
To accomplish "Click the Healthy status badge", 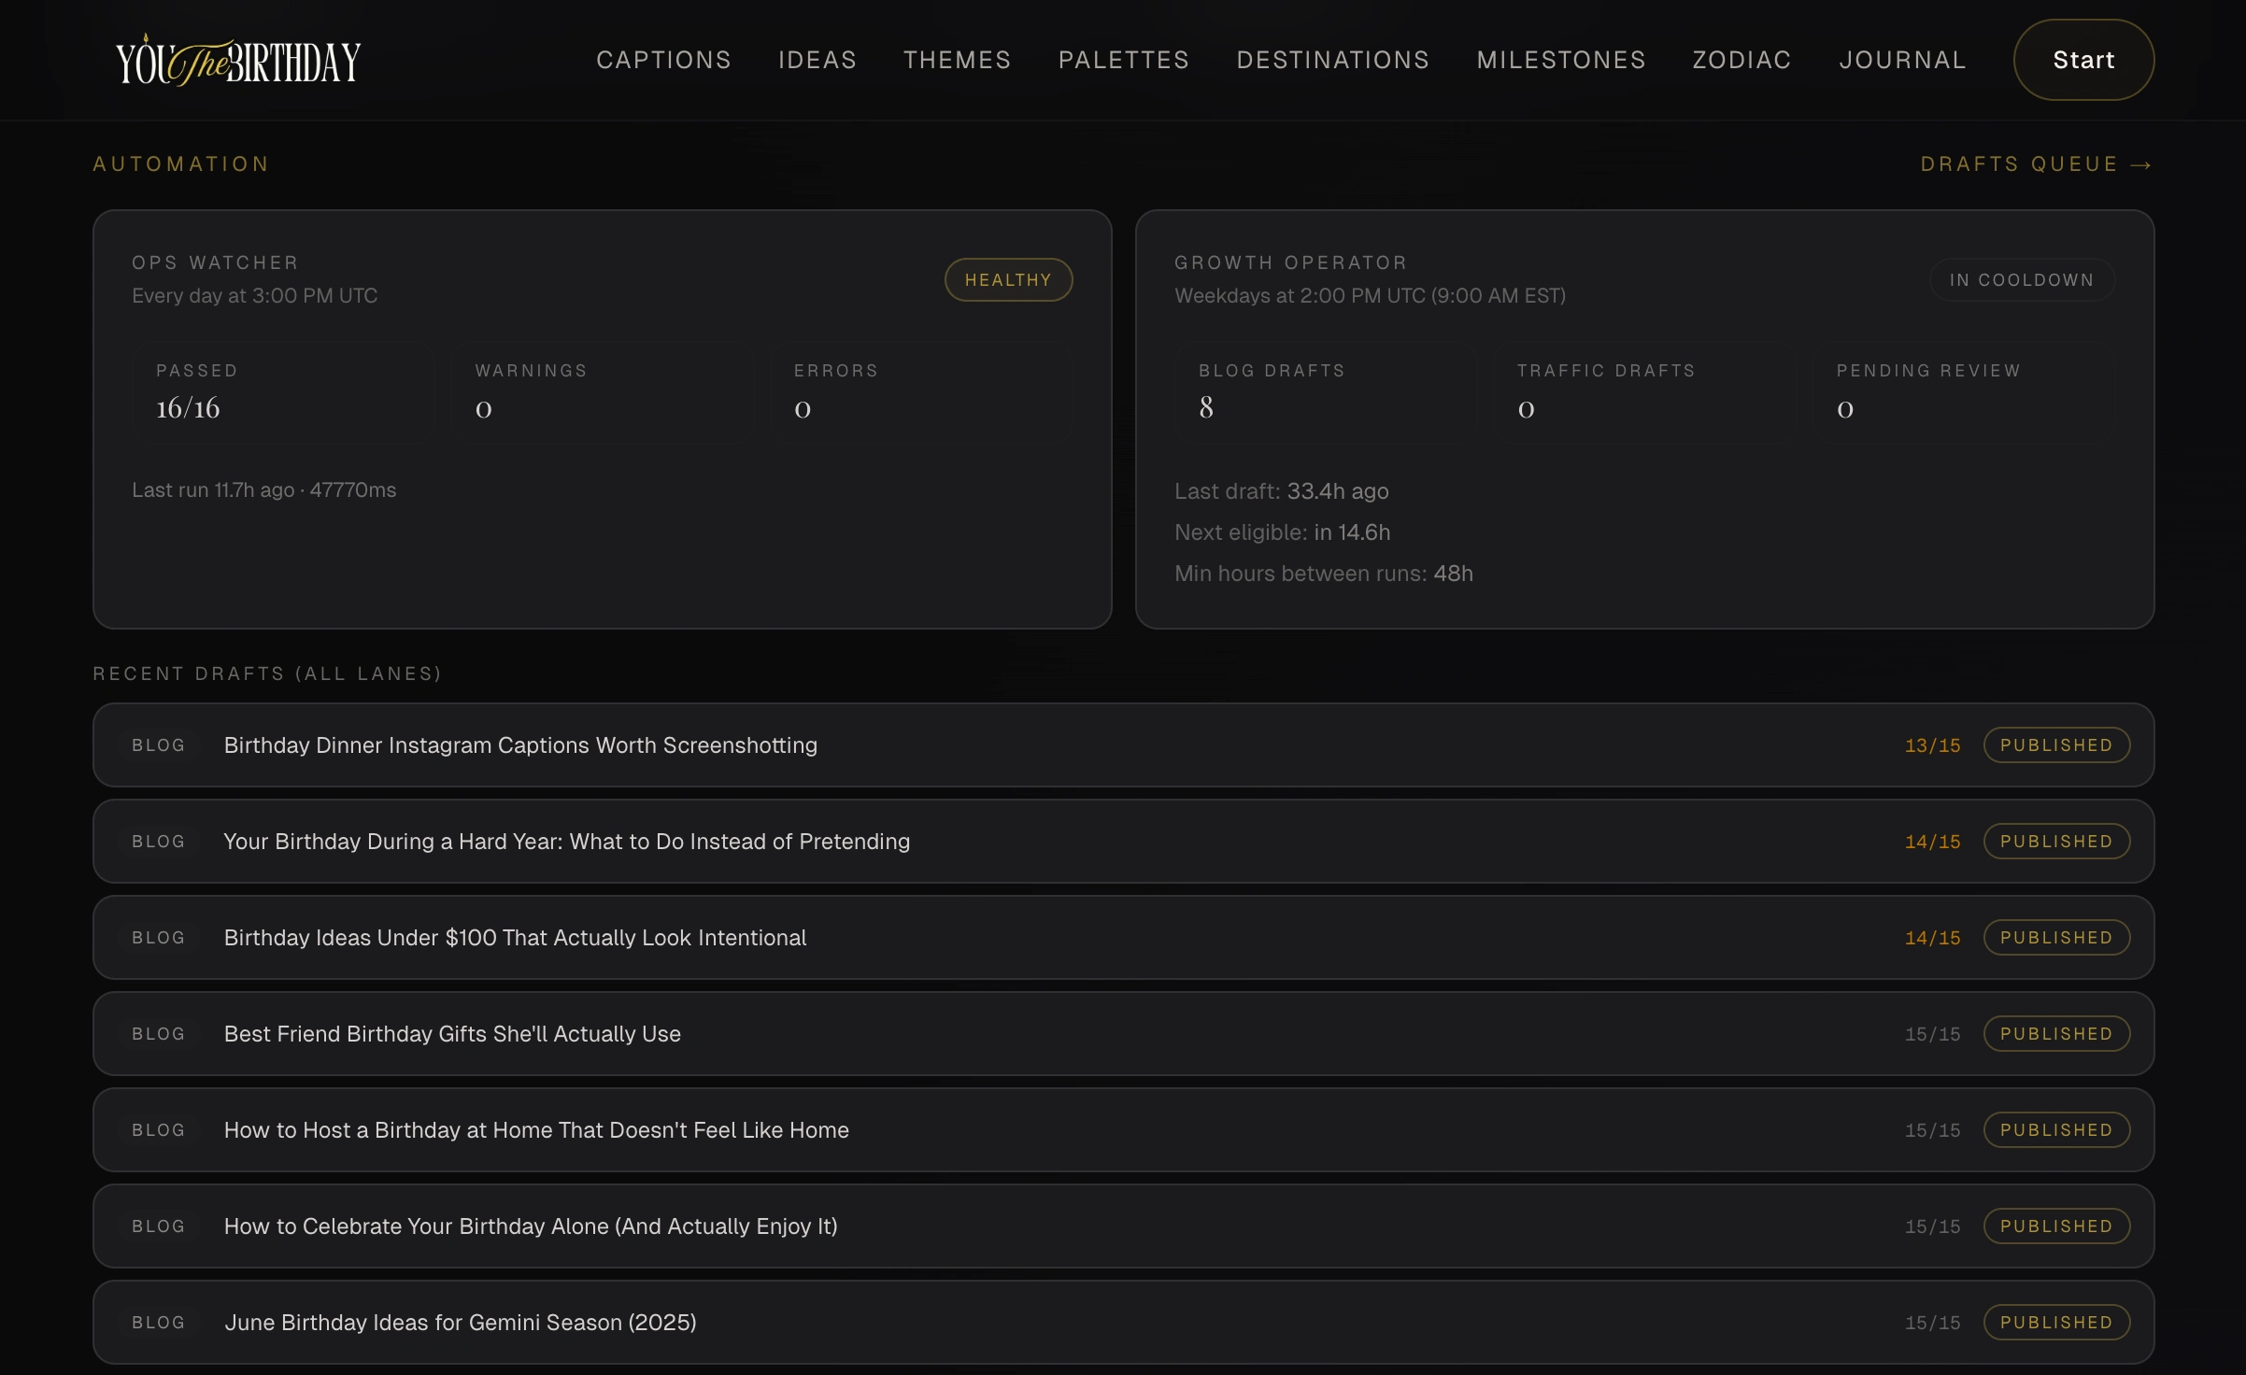I will click(1008, 279).
